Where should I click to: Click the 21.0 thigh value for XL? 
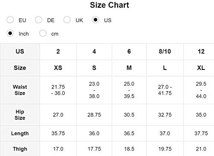pos(201,149)
